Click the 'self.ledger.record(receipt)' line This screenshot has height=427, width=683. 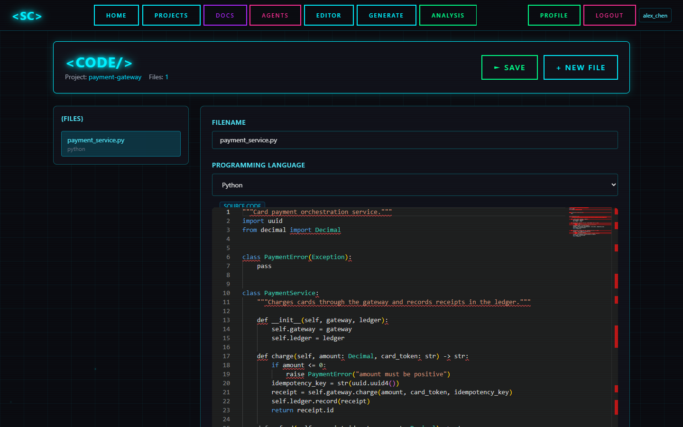tap(321, 401)
